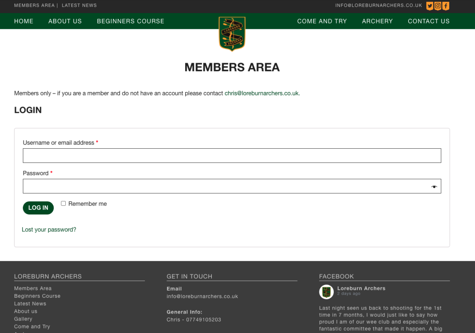Go to ABOUT US in navigation
The height and width of the screenshot is (333, 475).
click(65, 21)
